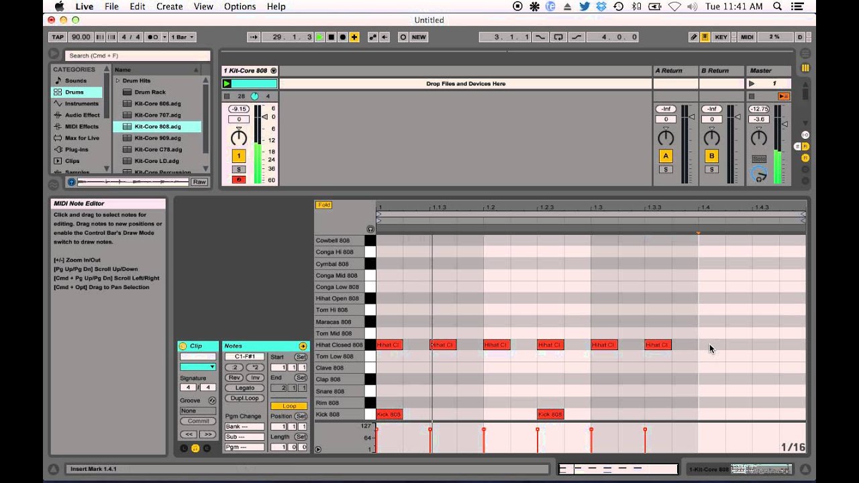Launch Master scene 1
The width and height of the screenshot is (859, 483).
[752, 84]
